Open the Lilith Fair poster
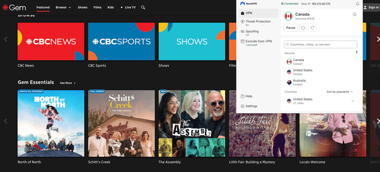Viewport: 380px width, 172px height. [262, 135]
